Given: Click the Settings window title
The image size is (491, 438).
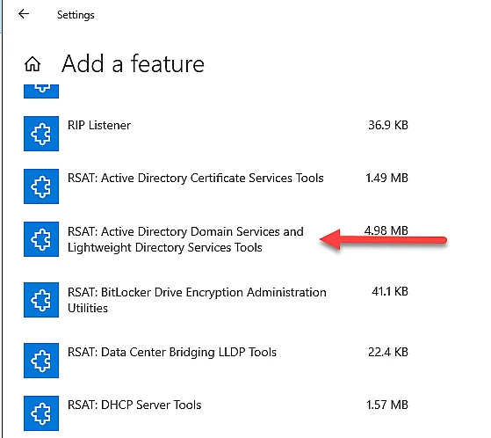Looking at the screenshot, I should point(76,15).
